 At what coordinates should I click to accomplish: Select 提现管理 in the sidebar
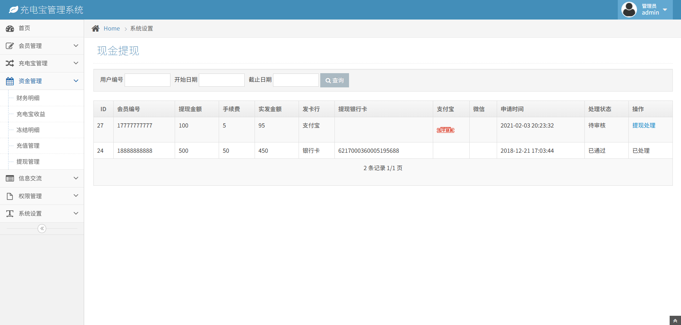click(x=28, y=162)
